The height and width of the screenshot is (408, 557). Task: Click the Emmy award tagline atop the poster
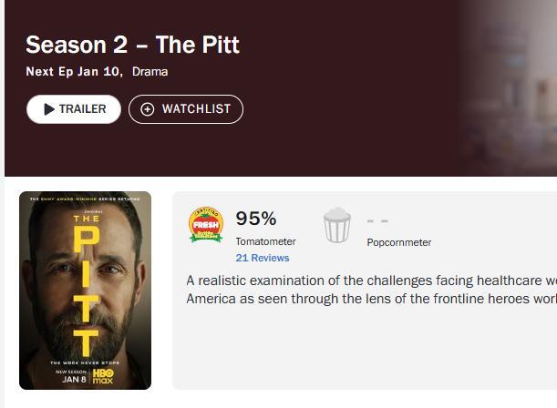(x=85, y=198)
